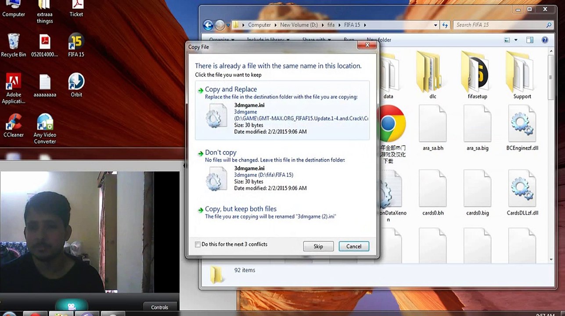Screen dimensions: 565x316
Task: Show the preview pane in Explorer
Action: tap(530, 40)
